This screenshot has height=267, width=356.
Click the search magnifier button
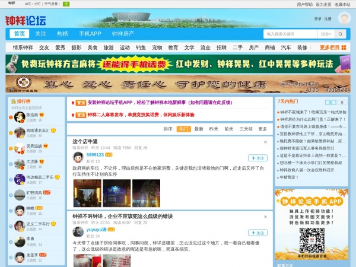tap(329, 34)
